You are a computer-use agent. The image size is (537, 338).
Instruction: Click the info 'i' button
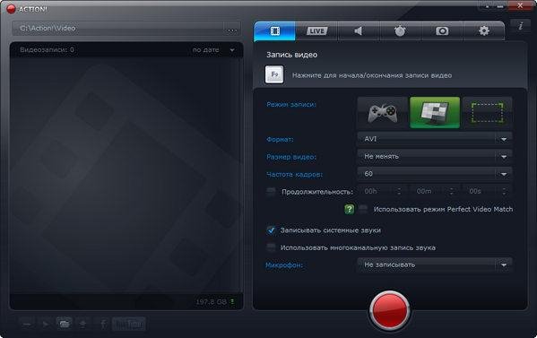pos(521,26)
